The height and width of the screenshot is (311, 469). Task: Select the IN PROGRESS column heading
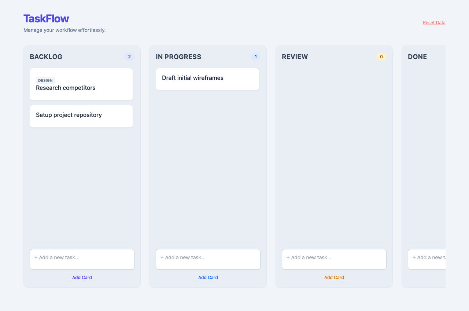point(178,57)
